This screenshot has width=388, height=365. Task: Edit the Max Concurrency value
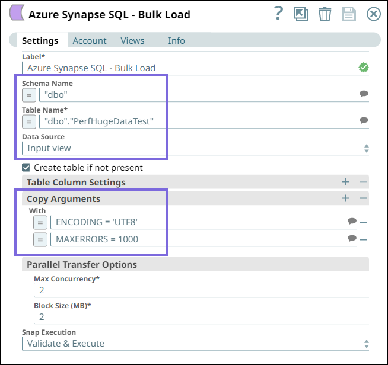(x=202, y=290)
